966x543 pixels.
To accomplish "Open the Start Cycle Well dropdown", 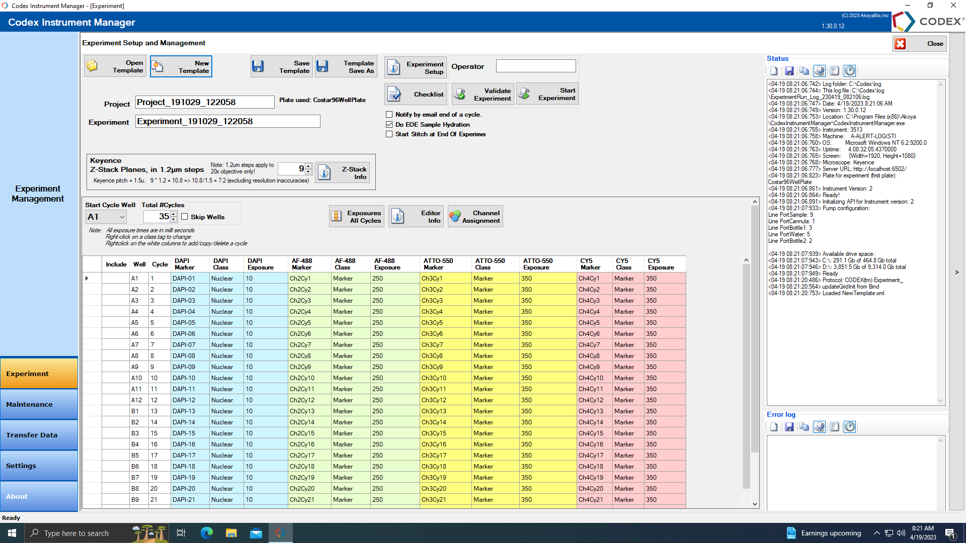I will 122,217.
